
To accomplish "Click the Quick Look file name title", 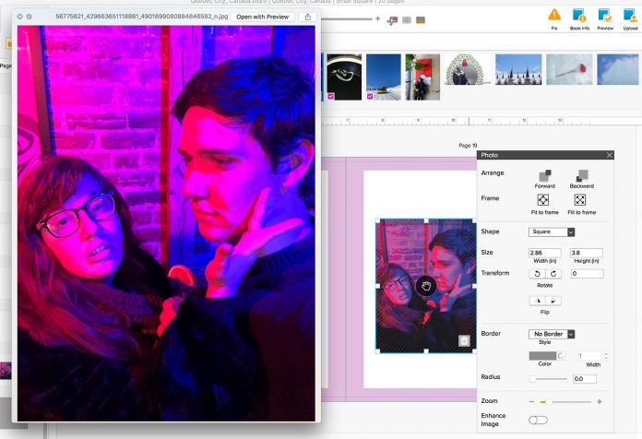I will [142, 17].
